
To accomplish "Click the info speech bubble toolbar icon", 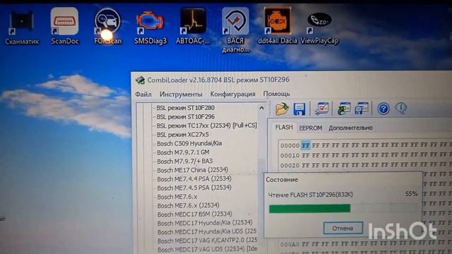I will pyautogui.click(x=401, y=109).
